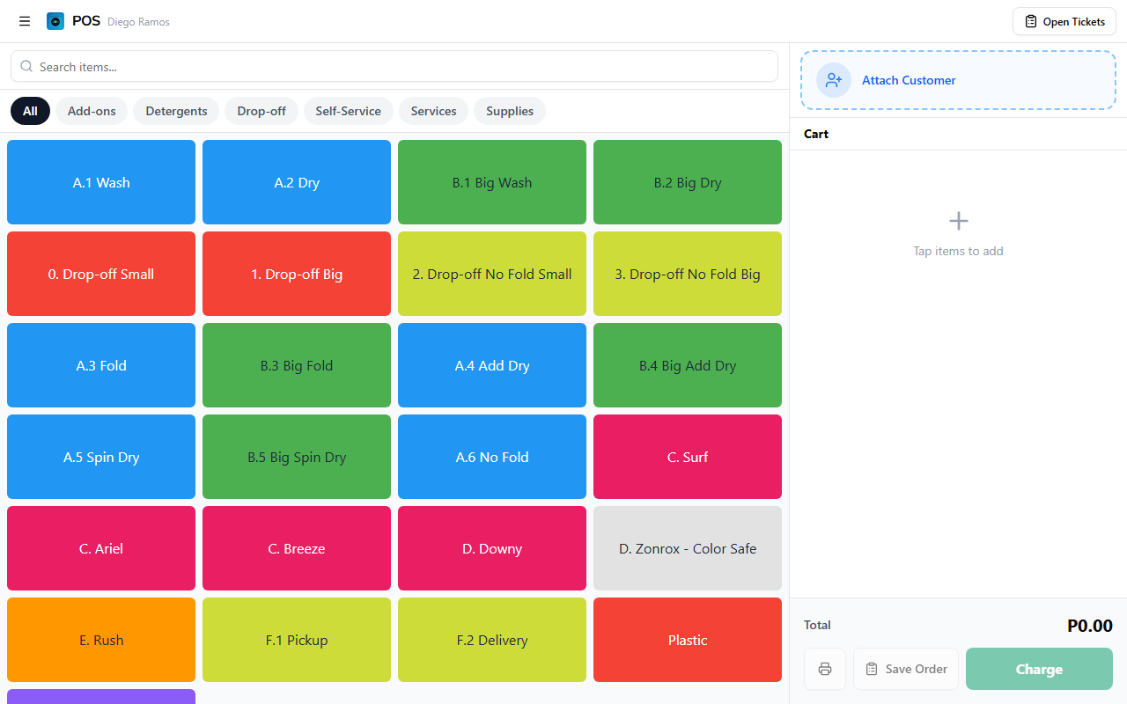Screen dimensions: 1127x704
Task: Open the Open Tickets list
Action: pos(1064,21)
